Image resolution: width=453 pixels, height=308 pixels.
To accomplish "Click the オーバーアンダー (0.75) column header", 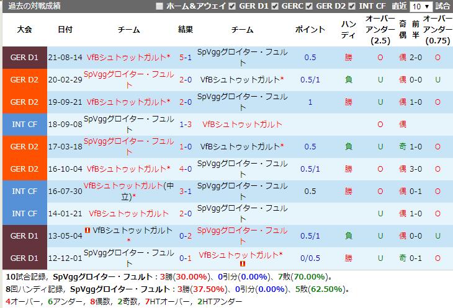I will [437, 29].
